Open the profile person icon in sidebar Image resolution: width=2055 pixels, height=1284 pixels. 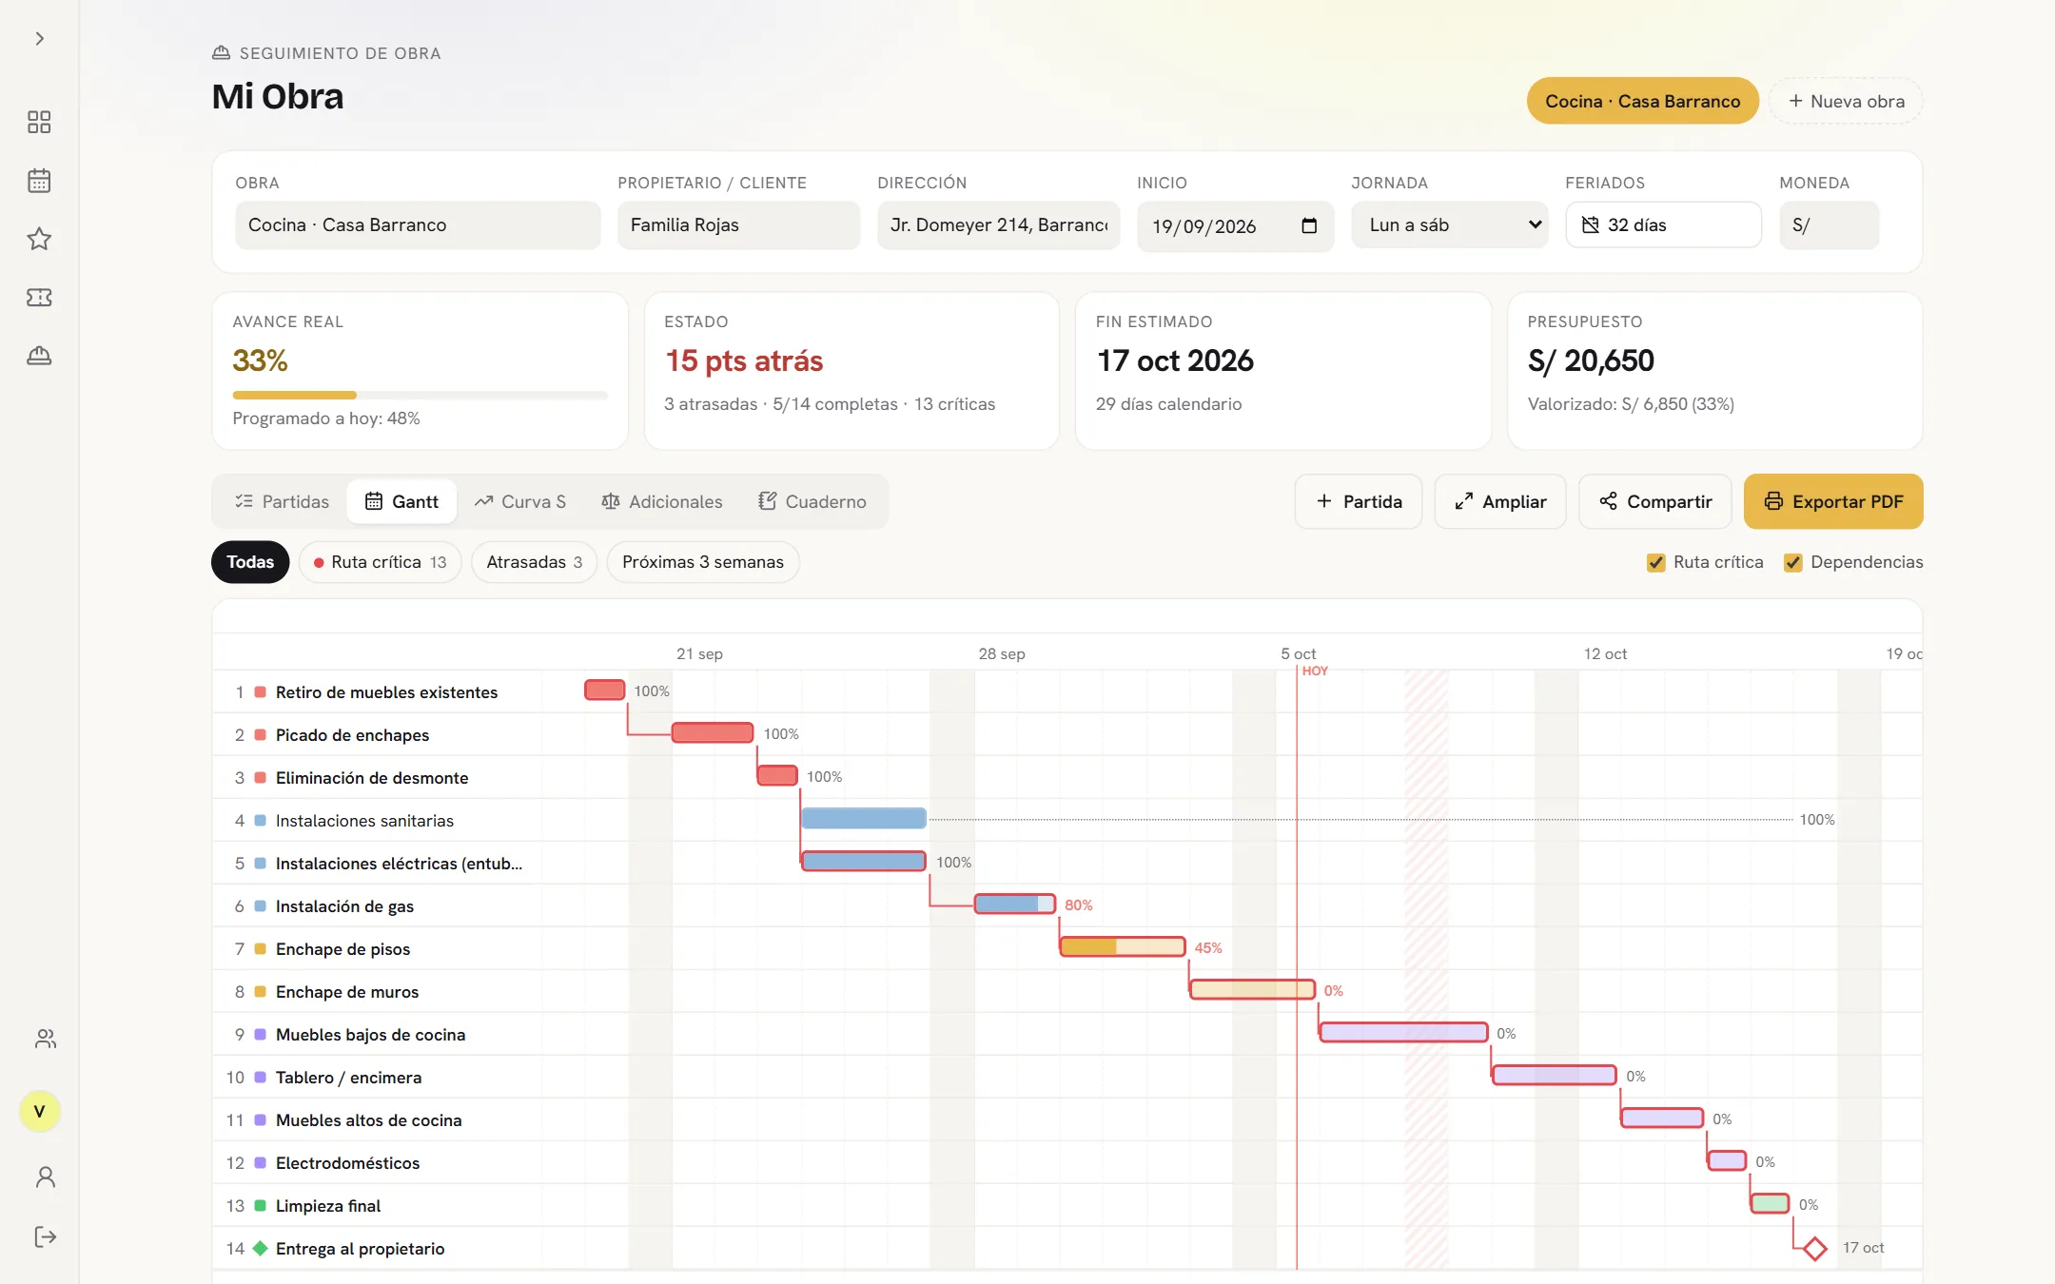coord(45,1177)
